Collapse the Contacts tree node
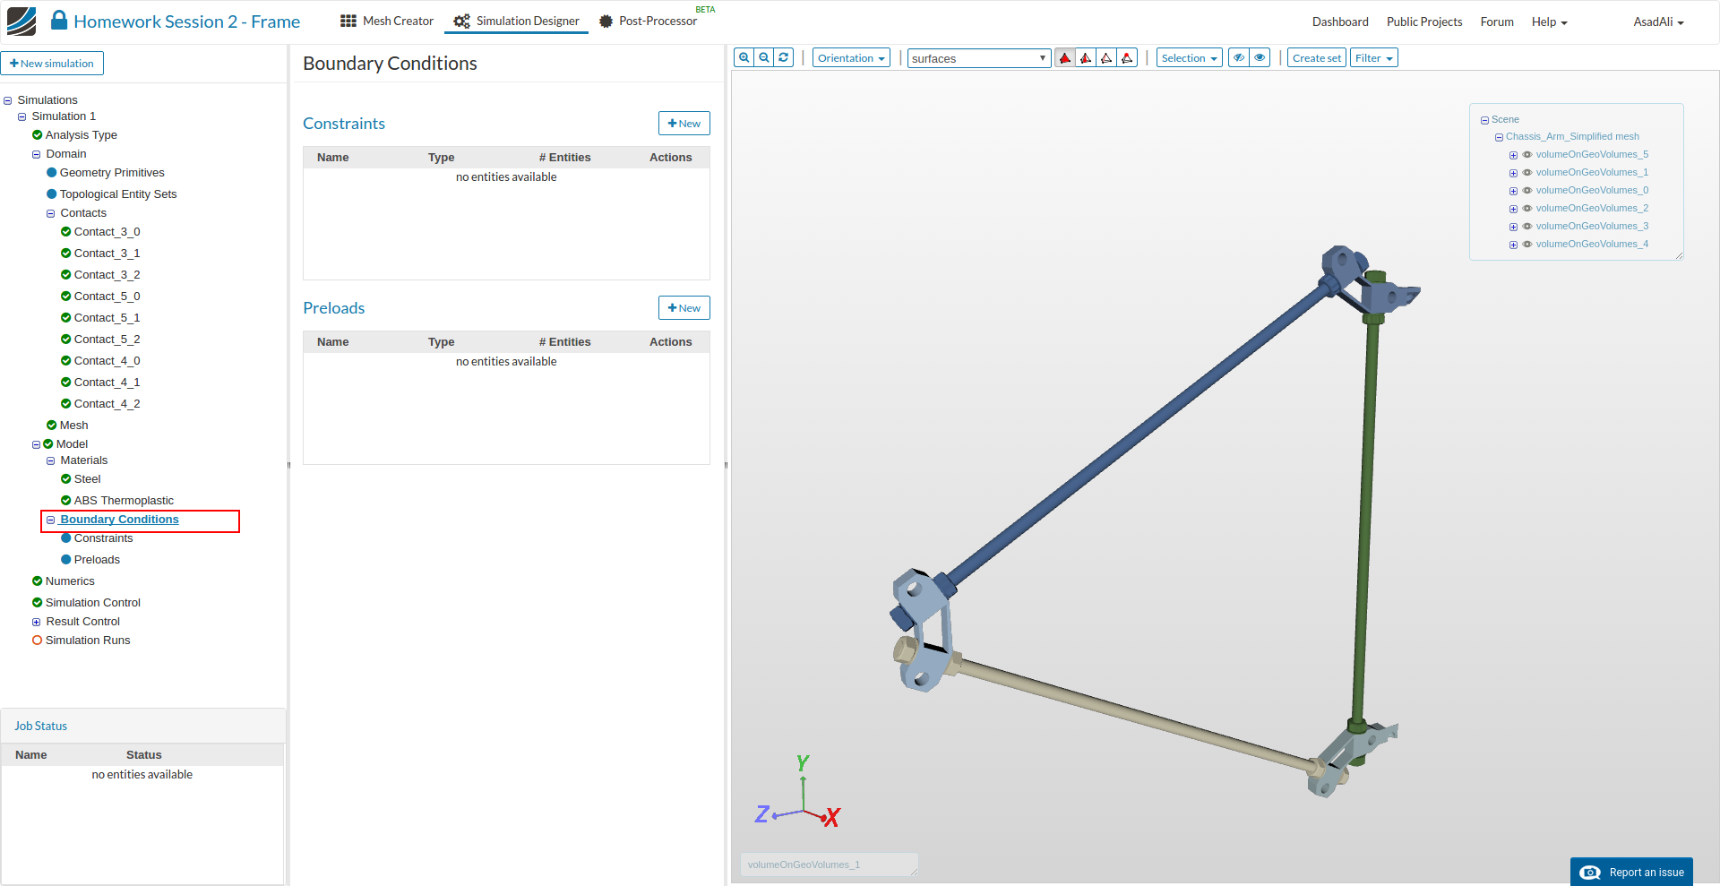 pyautogui.click(x=51, y=214)
